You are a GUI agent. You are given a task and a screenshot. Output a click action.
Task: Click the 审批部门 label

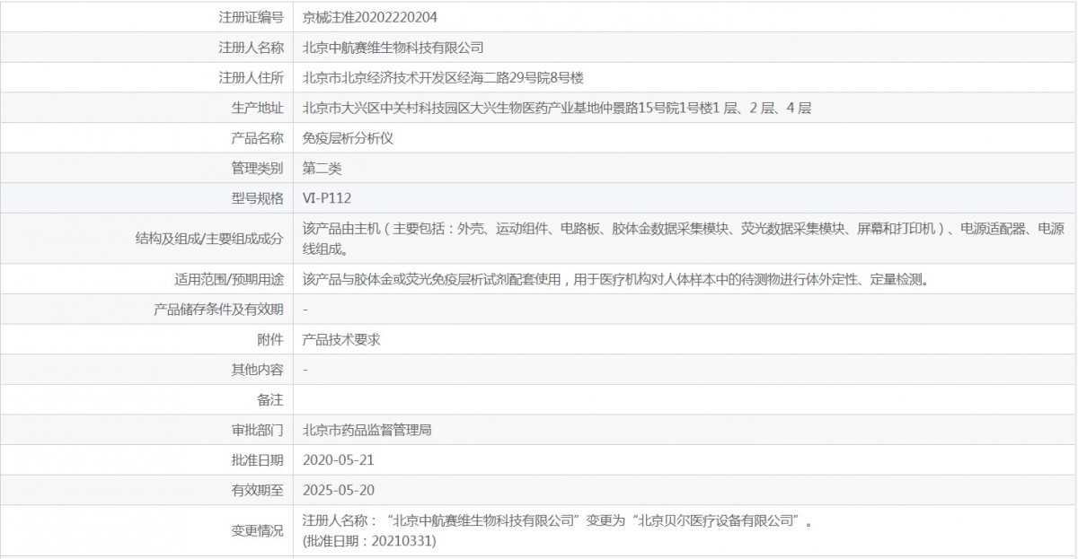(257, 430)
